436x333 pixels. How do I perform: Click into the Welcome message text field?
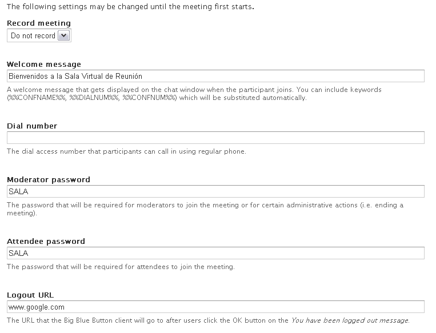pos(215,76)
